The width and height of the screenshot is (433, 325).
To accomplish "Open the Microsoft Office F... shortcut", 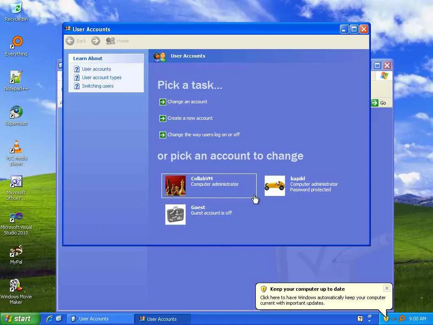I will pos(16,188).
